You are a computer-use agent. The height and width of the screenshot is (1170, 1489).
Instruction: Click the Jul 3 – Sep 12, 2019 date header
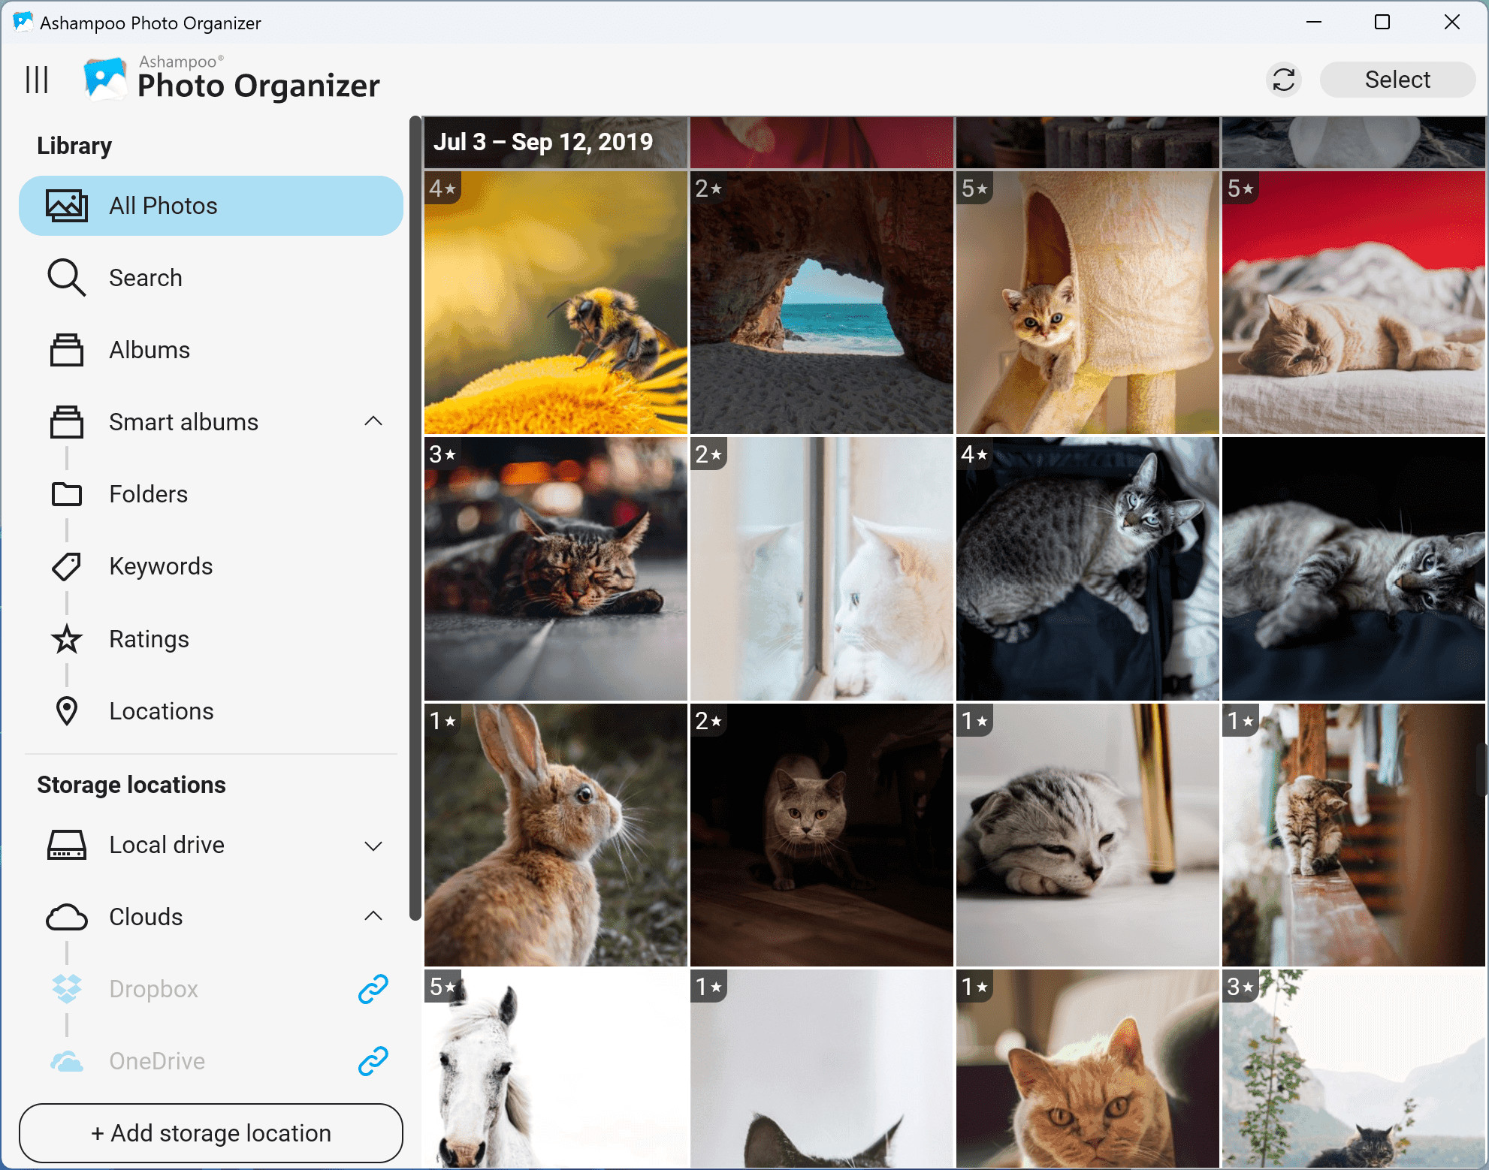pyautogui.click(x=543, y=142)
